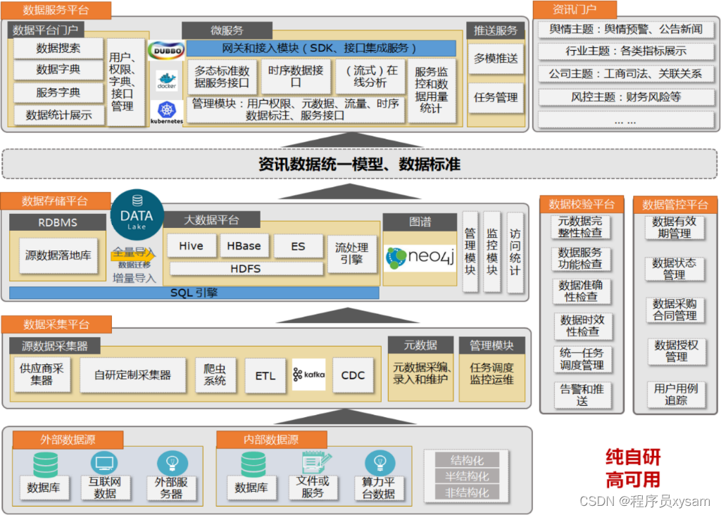Click the HDFS bar

[x=246, y=269]
